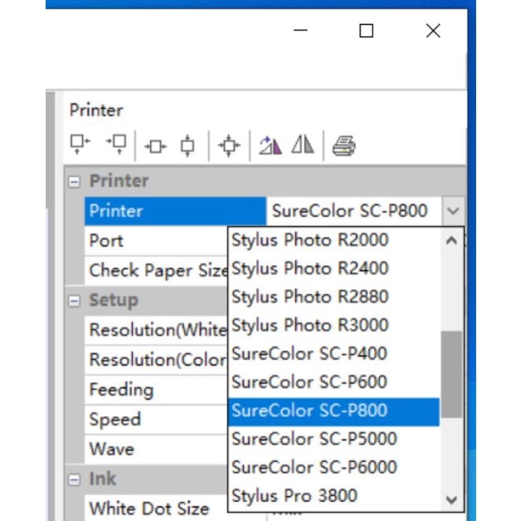Collapse the Ink section
Image resolution: width=521 pixels, height=521 pixels.
pos(75,479)
